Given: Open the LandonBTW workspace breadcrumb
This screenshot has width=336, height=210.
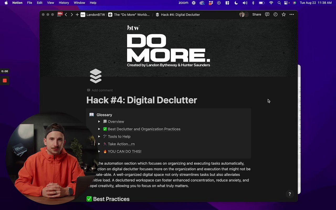Looking at the screenshot, I should click(93, 15).
